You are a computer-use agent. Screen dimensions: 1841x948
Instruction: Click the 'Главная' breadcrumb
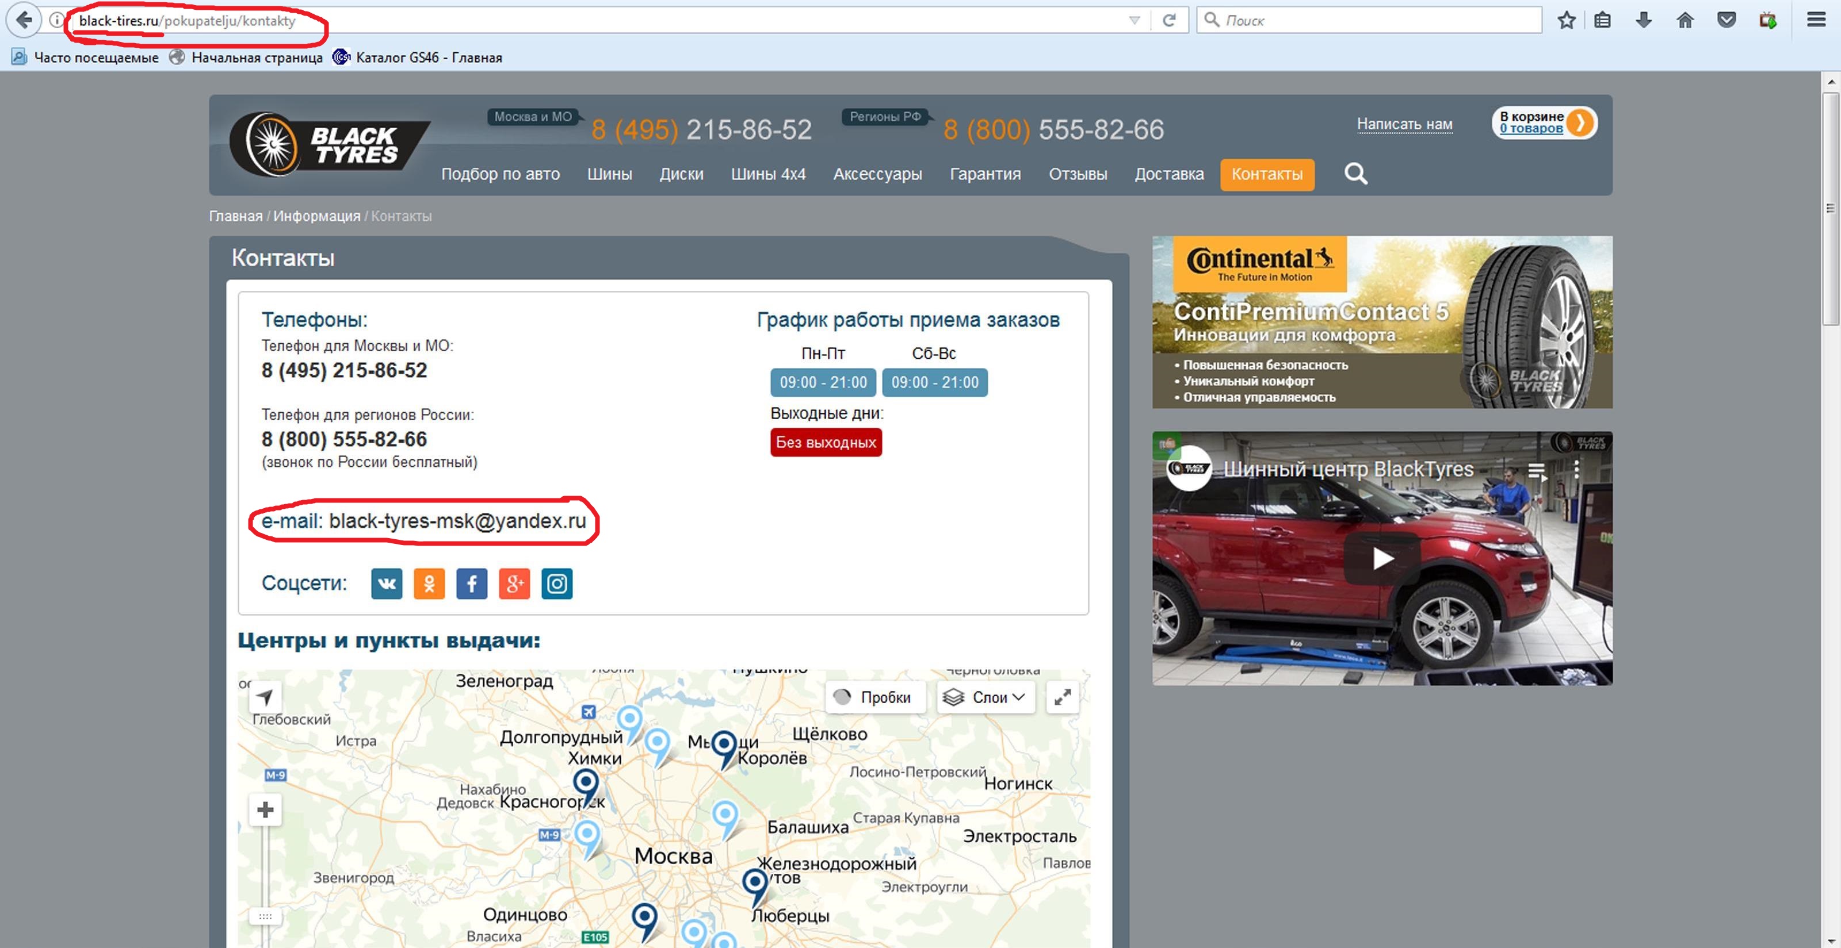[x=235, y=216]
